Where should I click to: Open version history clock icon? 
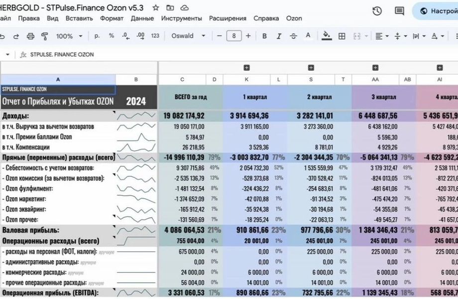[377, 11]
